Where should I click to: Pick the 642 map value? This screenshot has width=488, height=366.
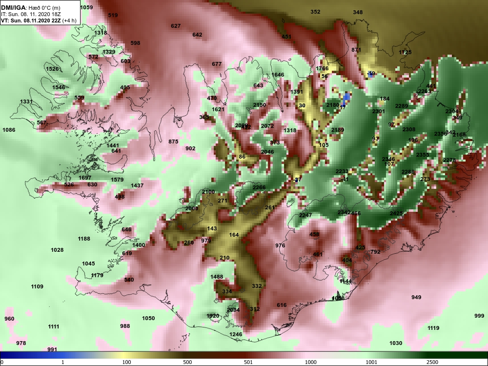(197, 35)
